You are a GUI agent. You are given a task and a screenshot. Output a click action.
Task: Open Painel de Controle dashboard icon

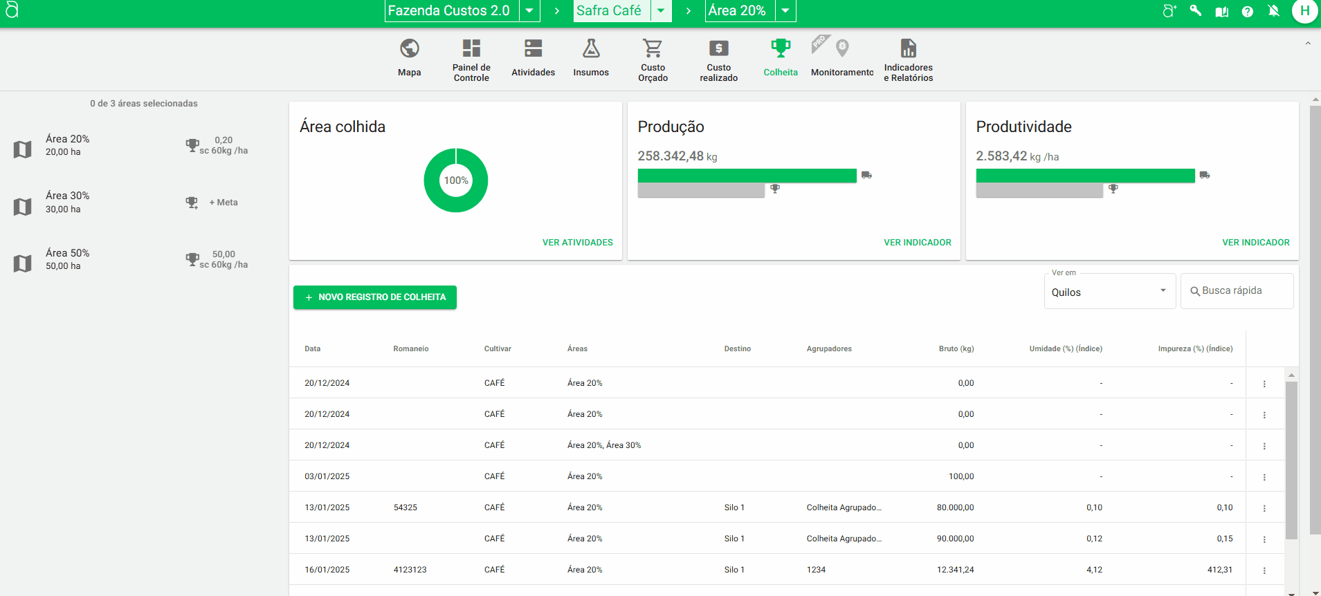click(471, 49)
